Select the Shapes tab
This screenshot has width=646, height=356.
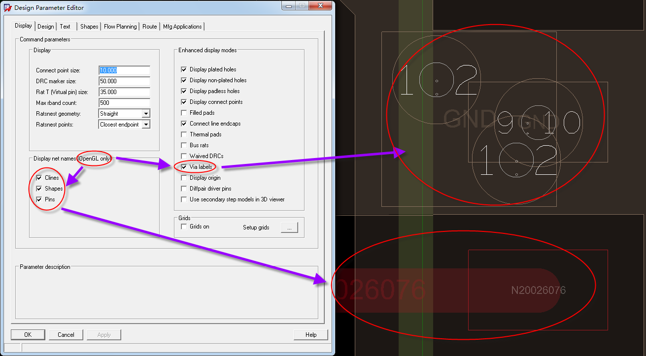(x=89, y=27)
